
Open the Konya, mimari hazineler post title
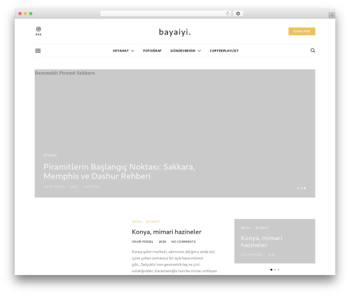(167, 232)
